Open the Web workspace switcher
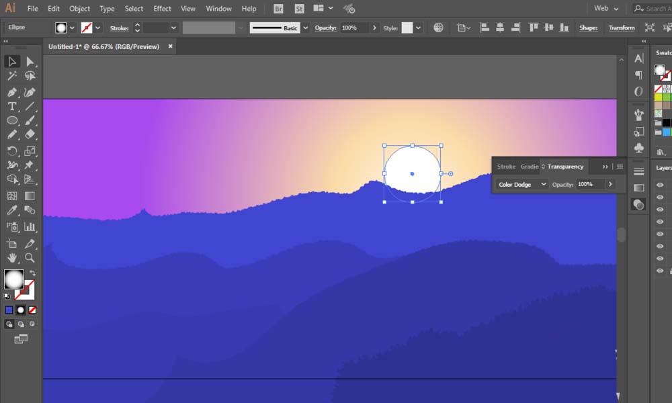The height and width of the screenshot is (403, 672). point(606,8)
